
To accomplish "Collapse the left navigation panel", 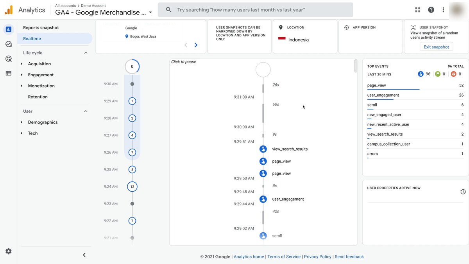I will pyautogui.click(x=84, y=255).
